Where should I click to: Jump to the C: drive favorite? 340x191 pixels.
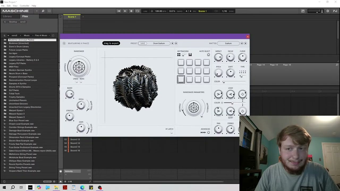pyautogui.click(x=5, y=22)
